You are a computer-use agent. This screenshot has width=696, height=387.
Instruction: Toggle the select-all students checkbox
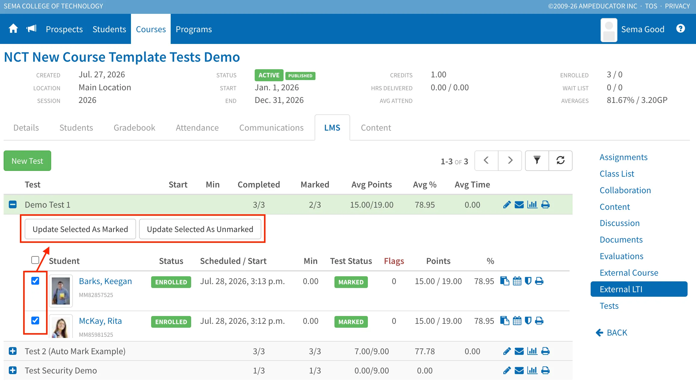point(35,260)
